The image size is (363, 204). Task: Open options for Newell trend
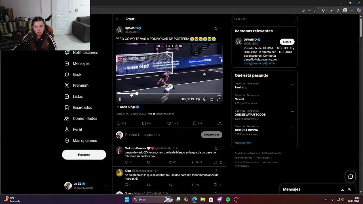293,96
